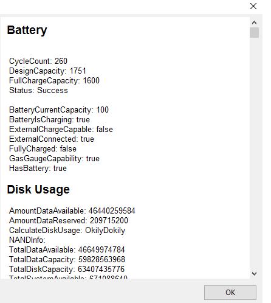Click the GasGaugeCapability: true line
This screenshot has height=303, width=271.
point(54,158)
